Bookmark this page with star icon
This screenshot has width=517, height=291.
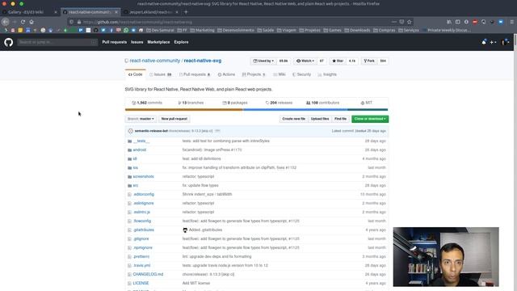410,22
